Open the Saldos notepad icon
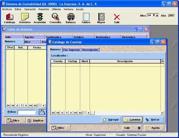This screenshot has height=138, width=179. 86,18
